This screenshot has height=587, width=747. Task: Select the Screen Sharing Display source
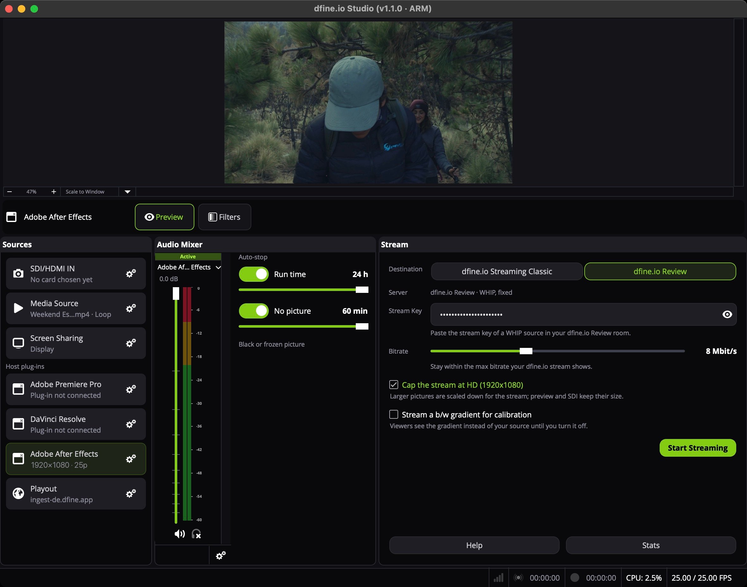pyautogui.click(x=76, y=343)
